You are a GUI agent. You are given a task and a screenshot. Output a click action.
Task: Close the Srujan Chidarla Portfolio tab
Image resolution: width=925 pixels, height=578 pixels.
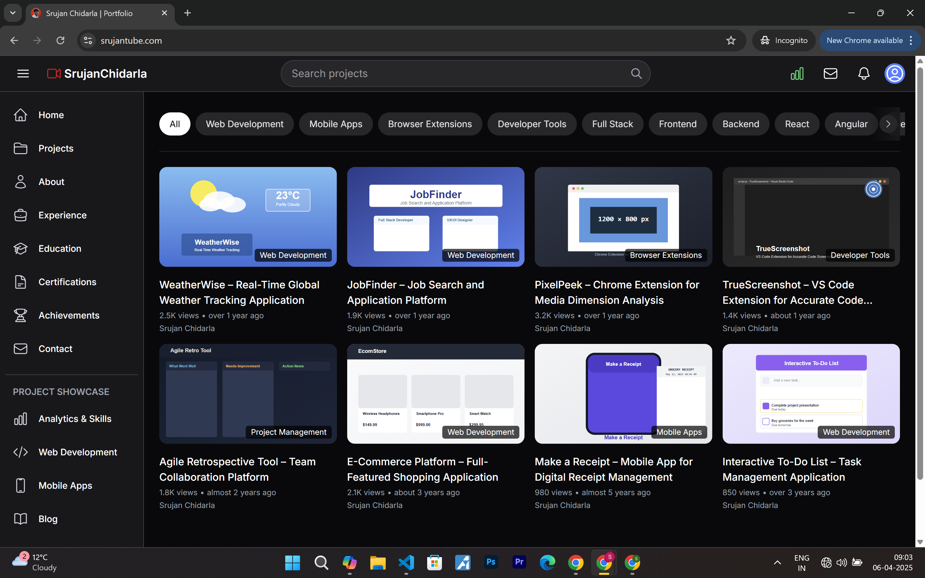point(164,13)
